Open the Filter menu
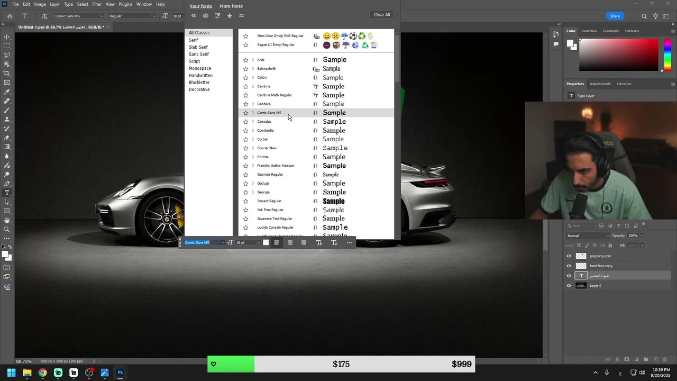 click(x=97, y=4)
